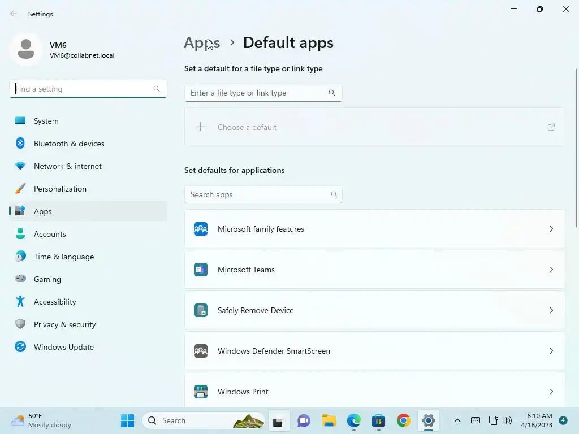Click search icon in file type field
The height and width of the screenshot is (434, 579).
331,93
